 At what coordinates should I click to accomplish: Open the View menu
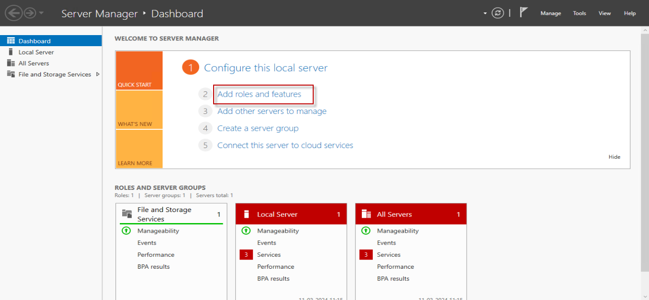[x=604, y=13]
